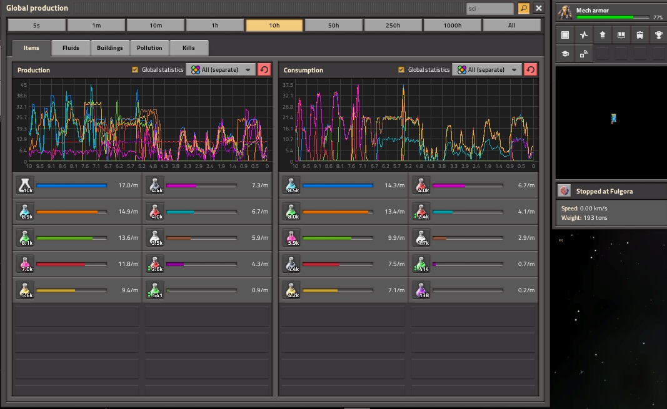Switch to the Items tab
The width and height of the screenshot is (667, 409).
(x=31, y=48)
